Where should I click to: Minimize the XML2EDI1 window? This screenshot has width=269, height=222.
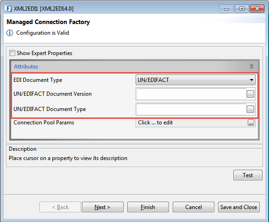point(226,9)
